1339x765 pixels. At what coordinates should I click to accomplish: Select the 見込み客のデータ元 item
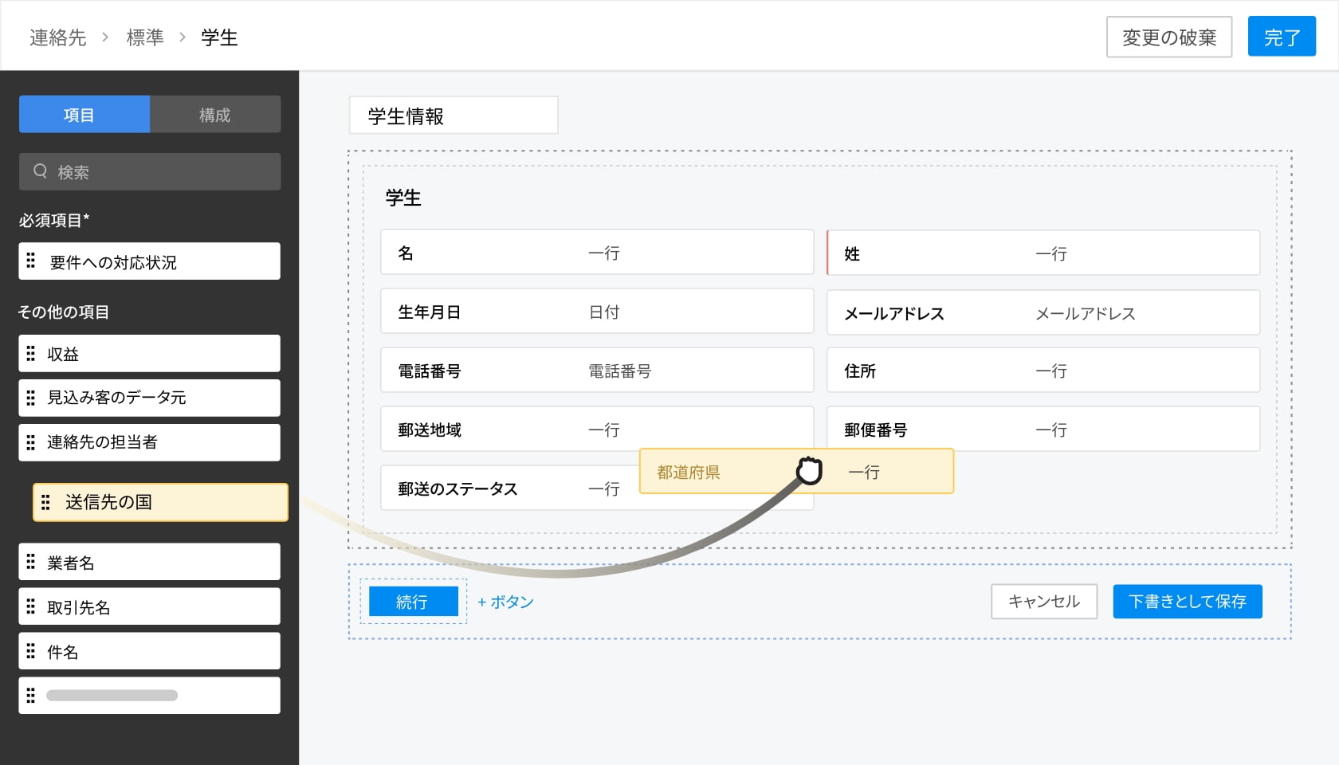(150, 398)
